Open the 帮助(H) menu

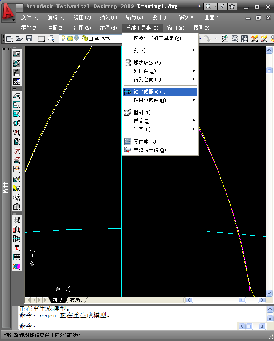(202, 28)
